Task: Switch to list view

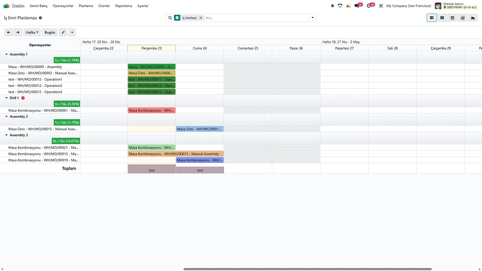Action: [x=442, y=18]
